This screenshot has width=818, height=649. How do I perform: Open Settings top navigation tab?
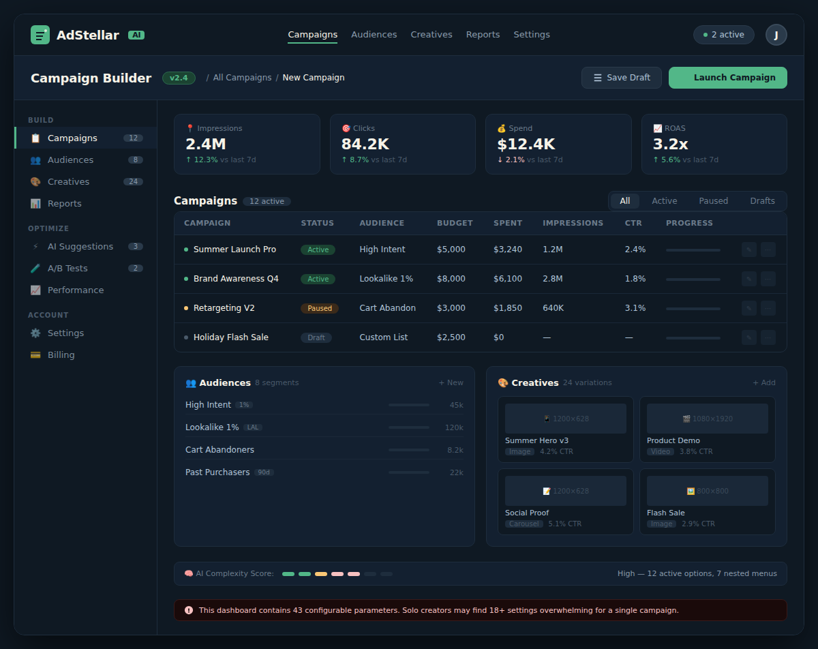pyautogui.click(x=532, y=35)
